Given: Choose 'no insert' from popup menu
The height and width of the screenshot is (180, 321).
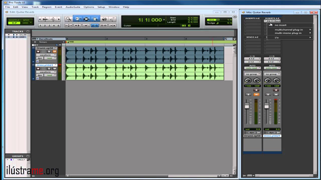Looking at the screenshot, I should click(290, 25).
